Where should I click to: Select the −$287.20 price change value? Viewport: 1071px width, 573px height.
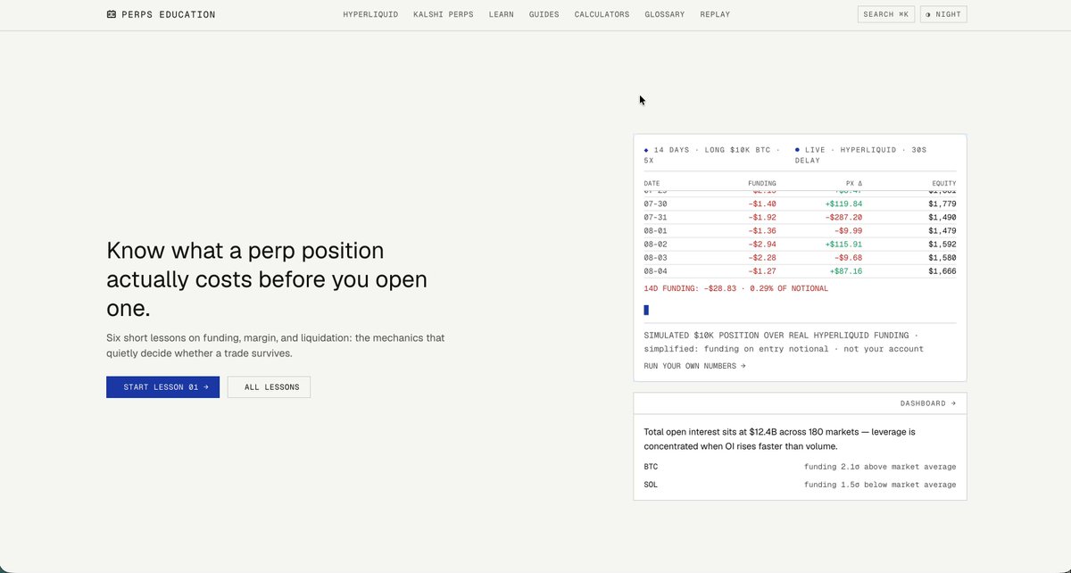843,217
